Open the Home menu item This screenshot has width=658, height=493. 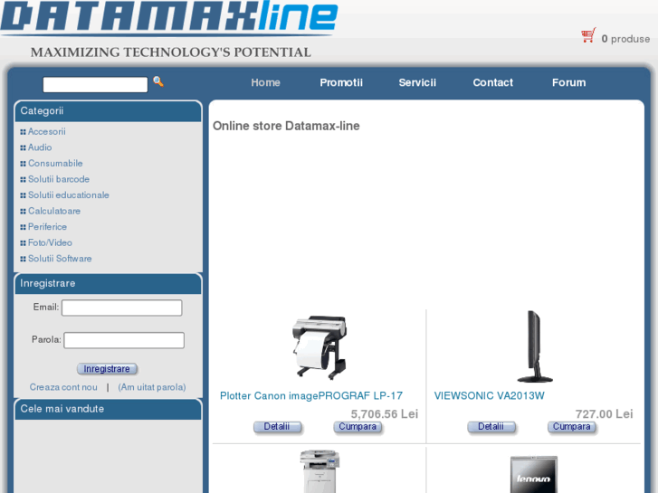click(265, 82)
